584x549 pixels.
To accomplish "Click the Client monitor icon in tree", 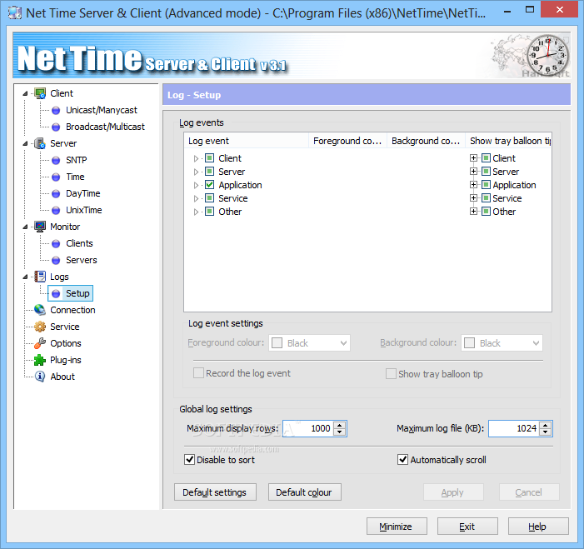I will [40, 93].
